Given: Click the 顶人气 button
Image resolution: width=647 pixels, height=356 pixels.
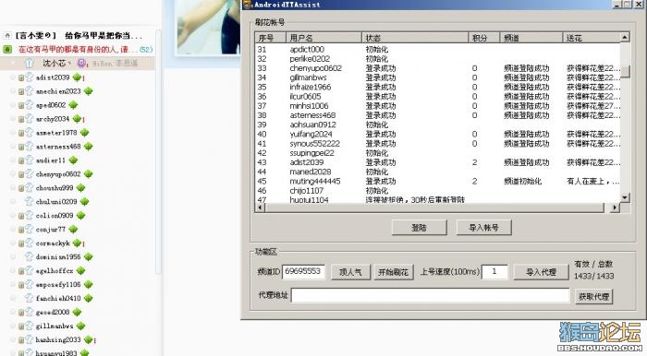Looking at the screenshot, I should click(x=350, y=272).
